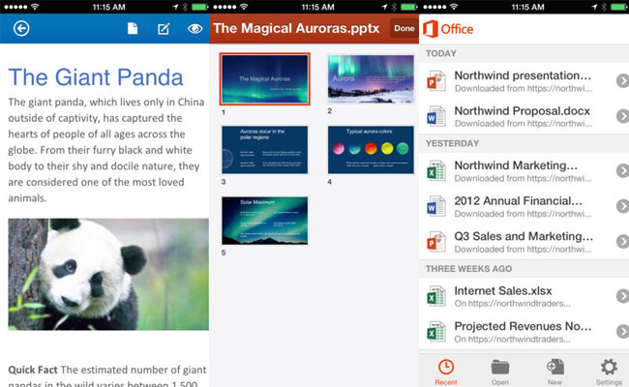
Task: Open Q3 Sales and Marketing presentation
Action: pos(524,242)
